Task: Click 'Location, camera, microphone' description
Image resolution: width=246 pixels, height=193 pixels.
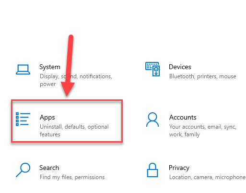Action: [x=207, y=177]
